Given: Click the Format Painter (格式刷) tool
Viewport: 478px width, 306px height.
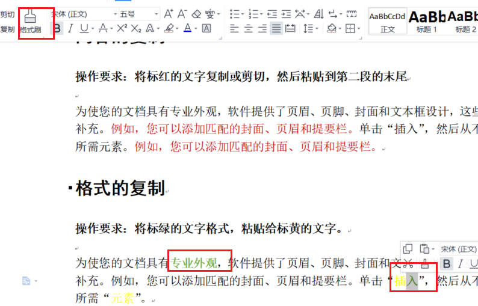Looking at the screenshot, I should pyautogui.click(x=30, y=21).
